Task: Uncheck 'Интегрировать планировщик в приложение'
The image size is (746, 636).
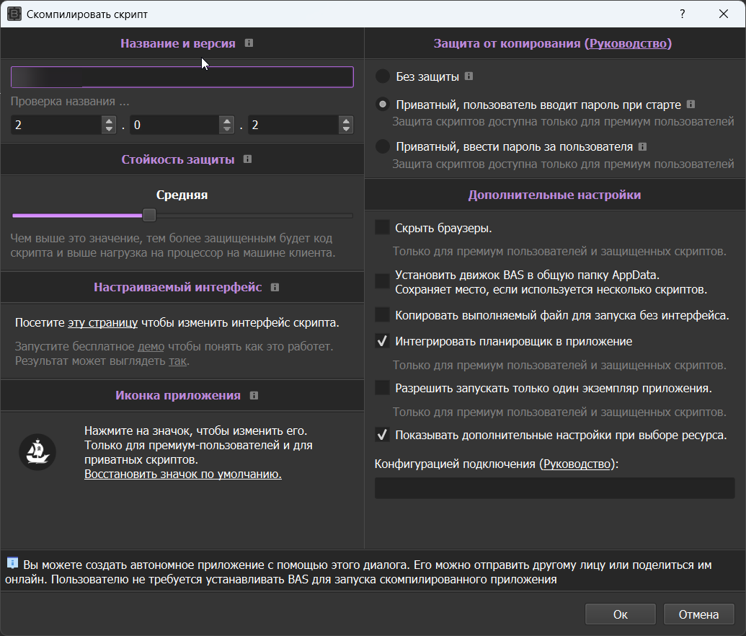Action: click(x=381, y=342)
